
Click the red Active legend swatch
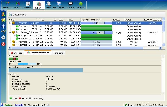(x=20, y=98)
